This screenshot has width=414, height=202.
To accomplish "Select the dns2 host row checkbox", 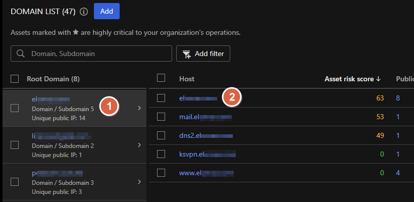I will (x=161, y=135).
